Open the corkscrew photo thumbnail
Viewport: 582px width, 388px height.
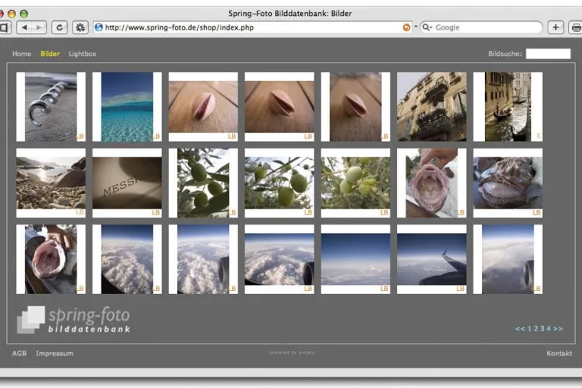pyautogui.click(x=51, y=107)
